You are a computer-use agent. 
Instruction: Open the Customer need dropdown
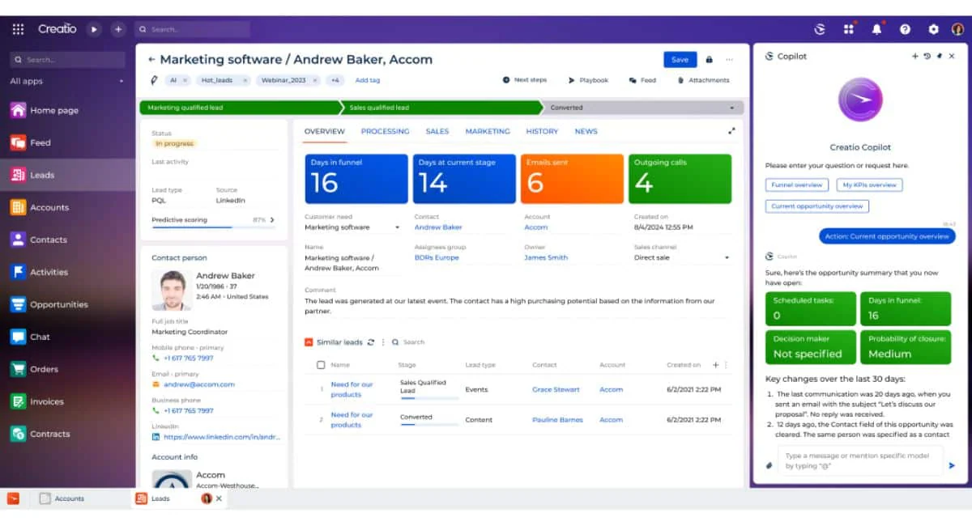pos(397,227)
